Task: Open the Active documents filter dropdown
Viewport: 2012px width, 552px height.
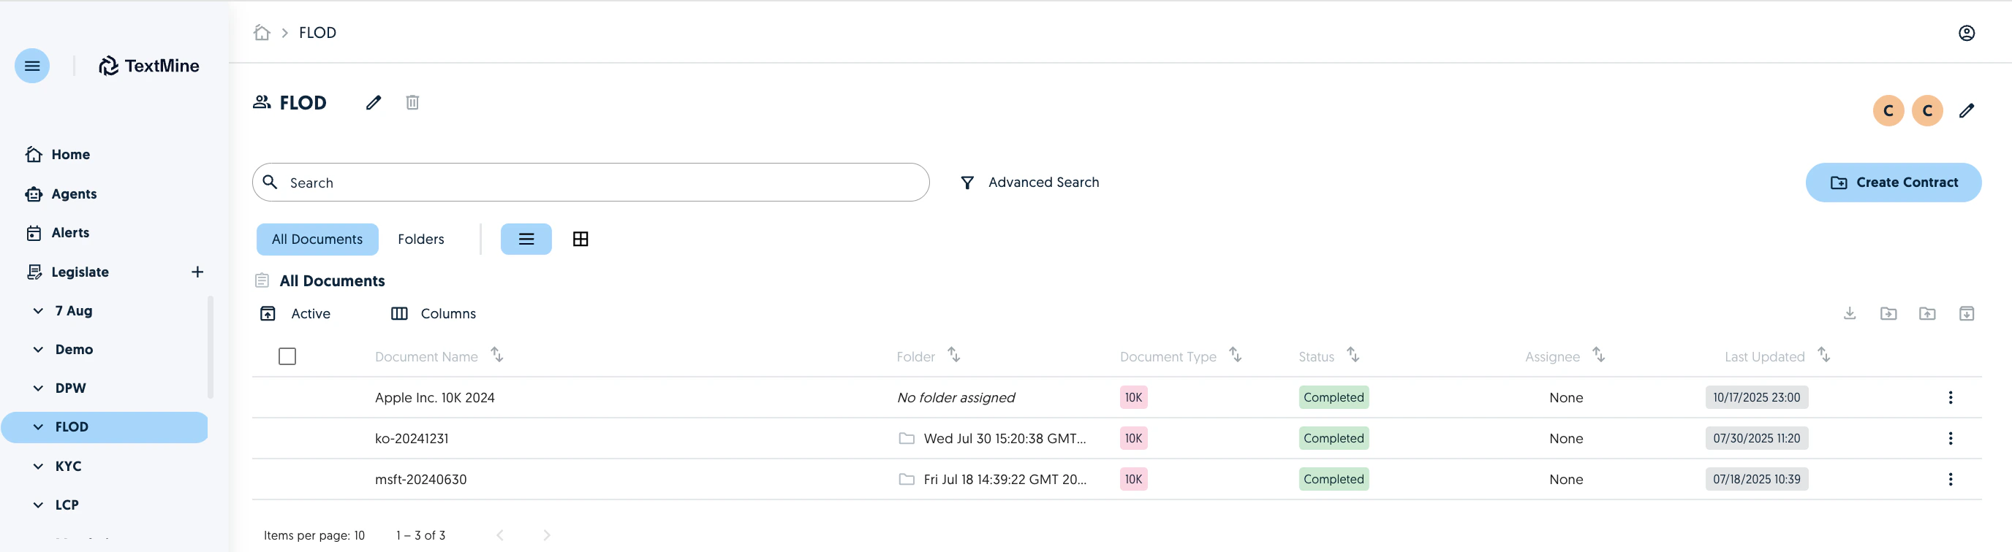Action: tap(295, 313)
